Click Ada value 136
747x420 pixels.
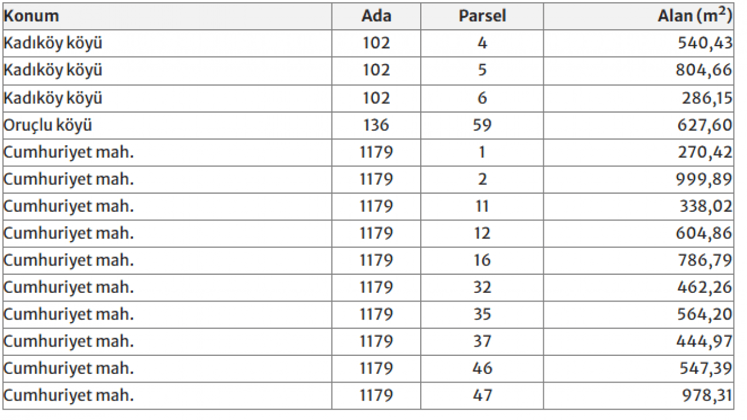click(x=376, y=125)
